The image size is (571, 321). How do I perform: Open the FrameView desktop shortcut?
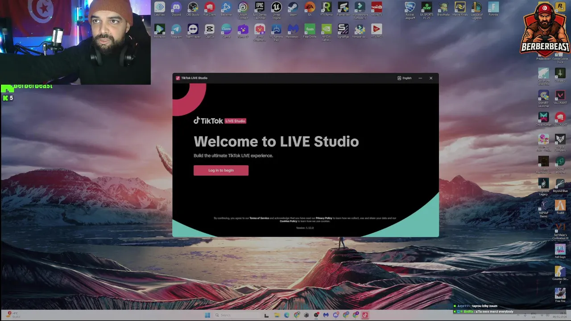(x=343, y=9)
